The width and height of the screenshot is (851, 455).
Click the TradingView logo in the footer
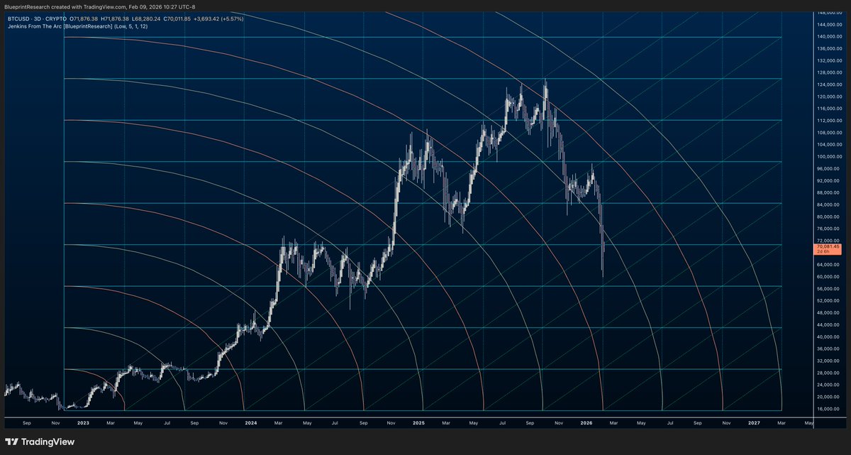point(39,442)
